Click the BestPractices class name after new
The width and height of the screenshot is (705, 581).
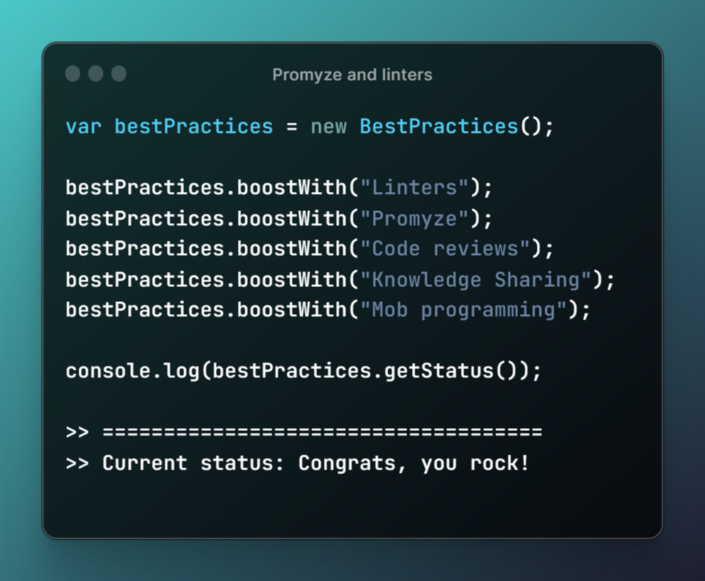(x=439, y=127)
